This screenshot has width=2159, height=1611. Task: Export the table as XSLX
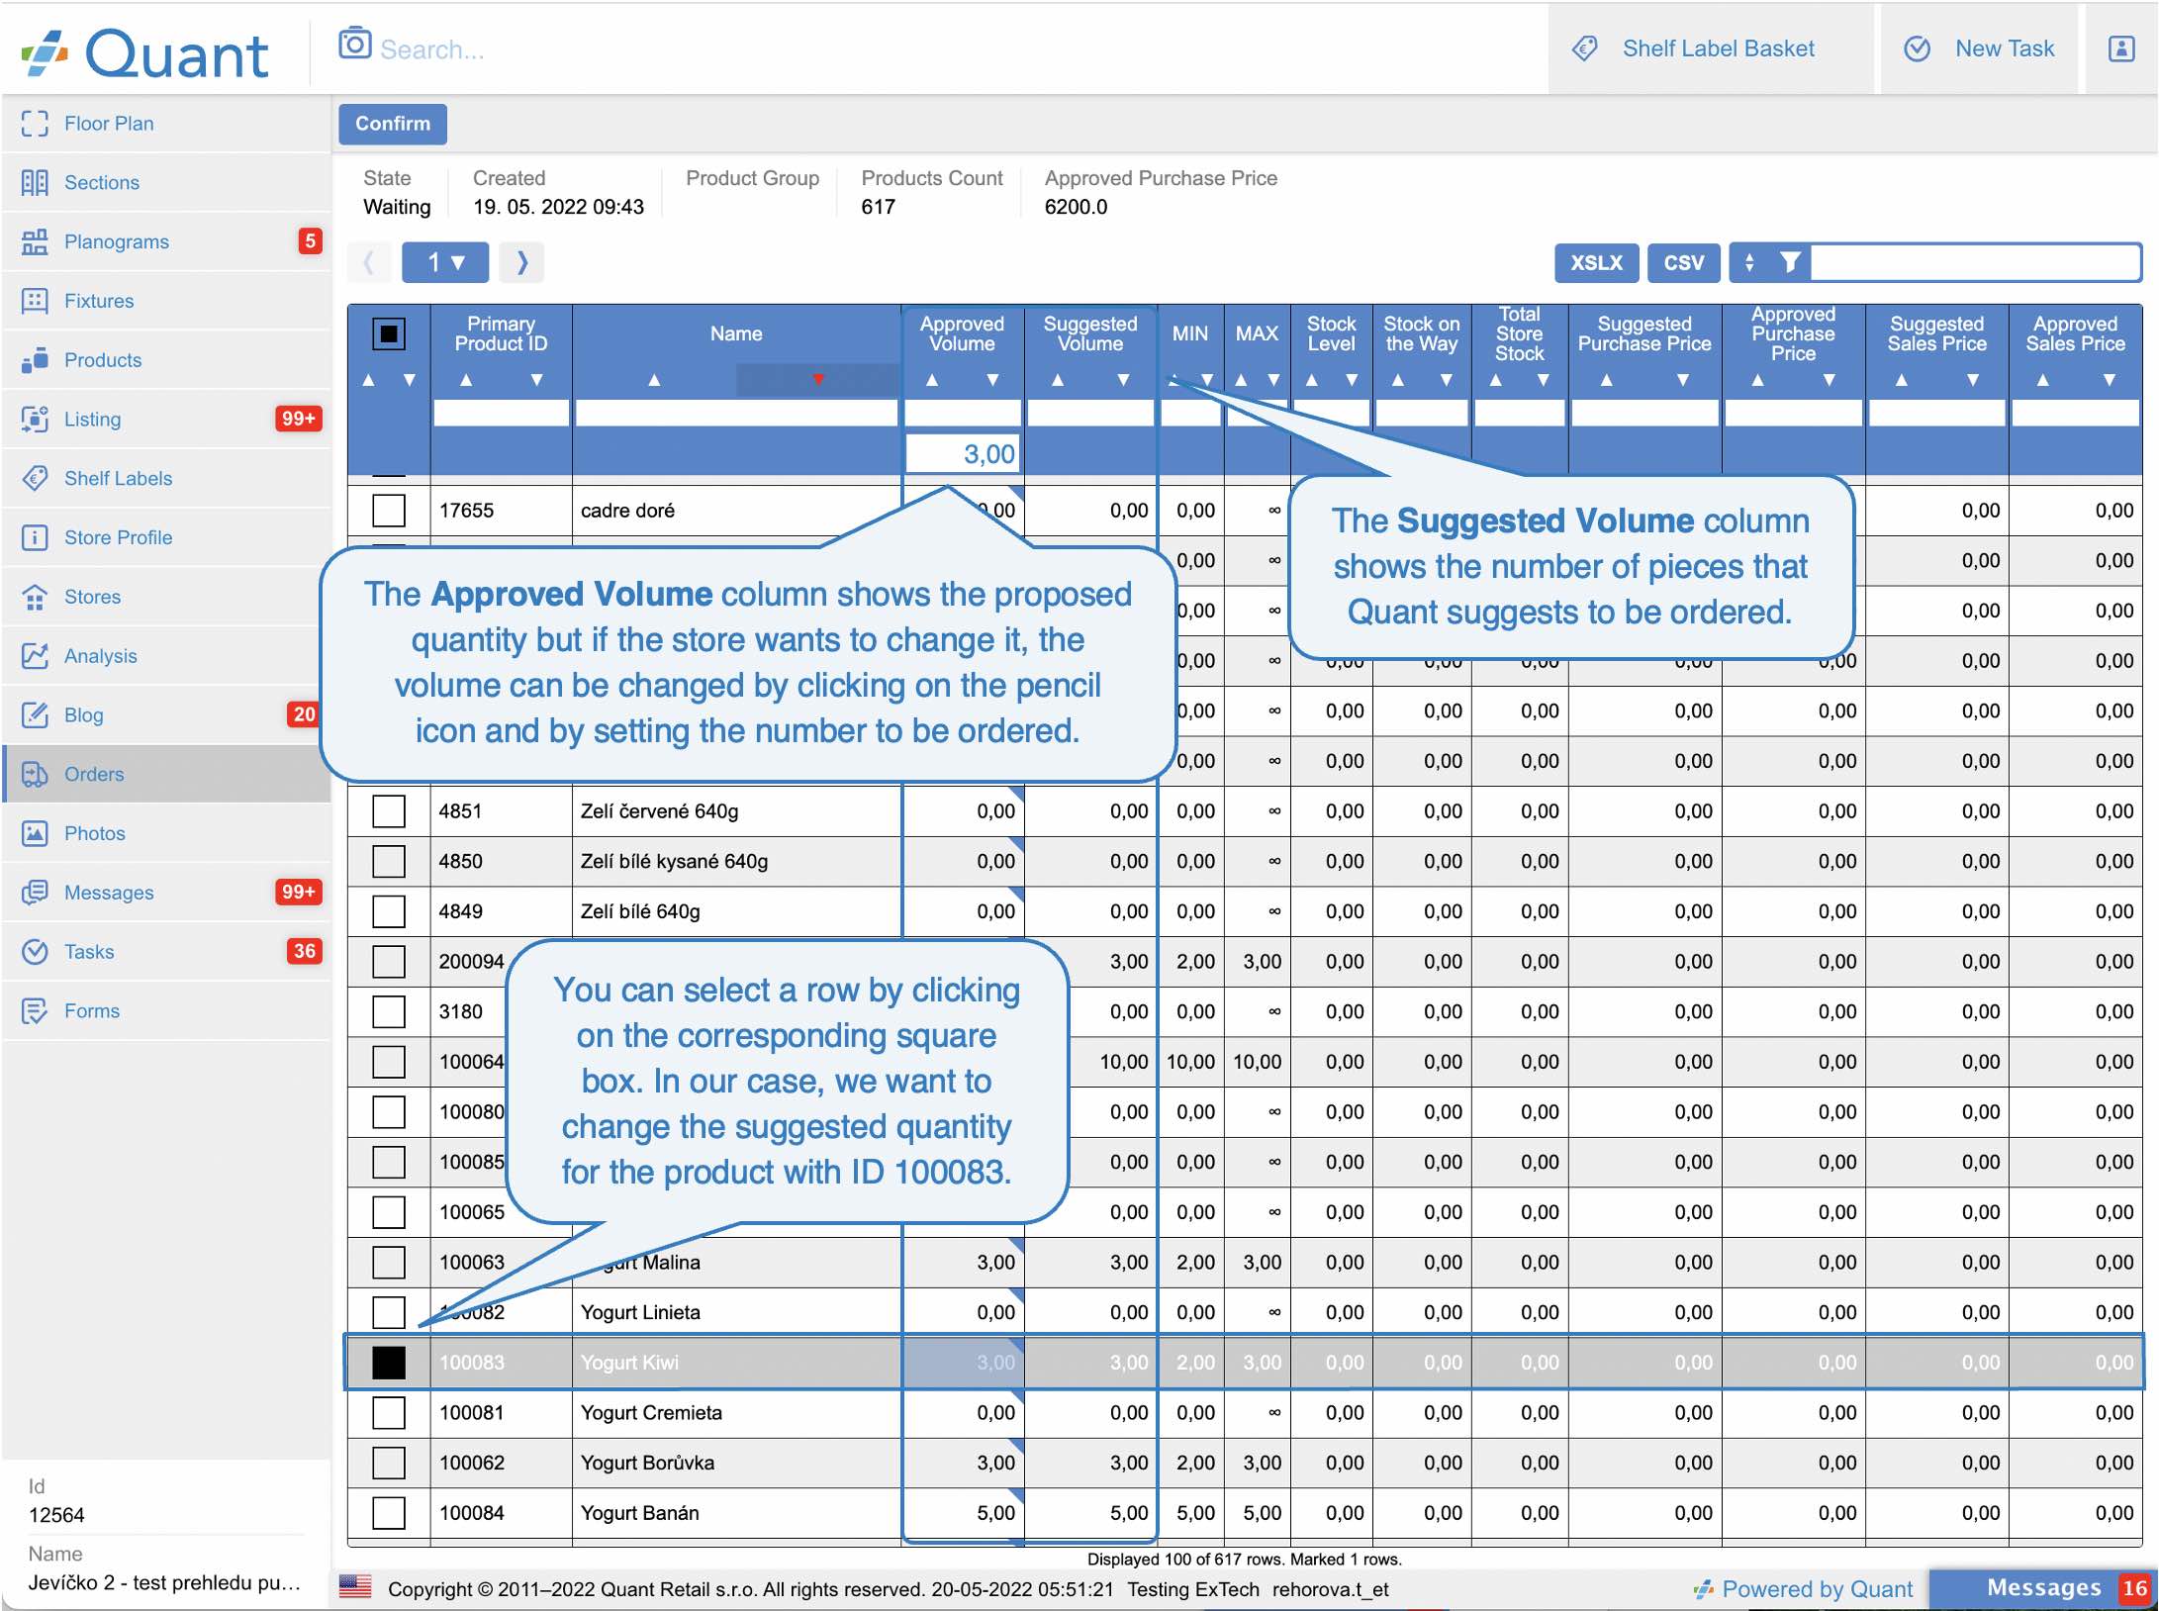coord(1596,262)
